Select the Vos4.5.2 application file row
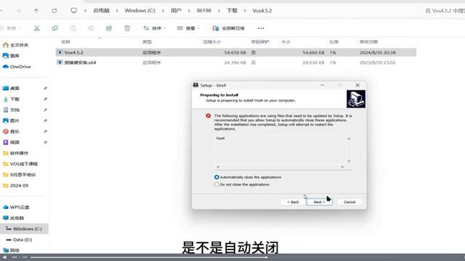Image resolution: width=465 pixels, height=261 pixels. [235, 52]
